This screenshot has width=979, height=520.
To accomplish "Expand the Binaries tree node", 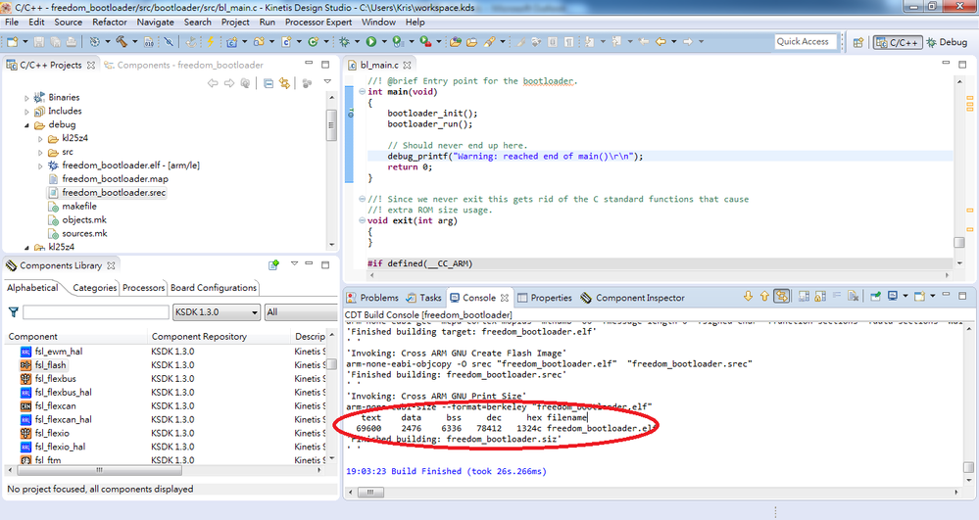I will coord(26,97).
